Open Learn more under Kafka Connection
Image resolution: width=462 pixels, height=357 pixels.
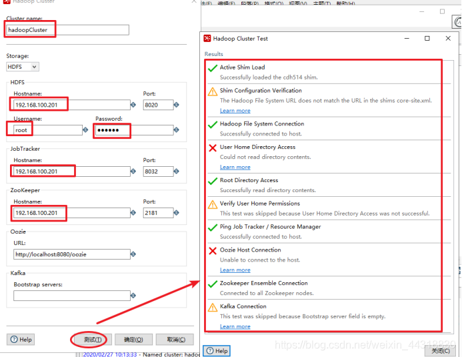tap(235, 326)
